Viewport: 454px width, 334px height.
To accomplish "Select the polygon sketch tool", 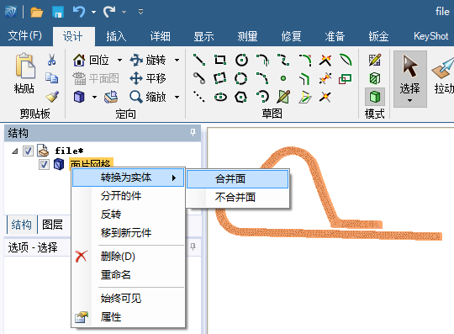I will [x=241, y=97].
